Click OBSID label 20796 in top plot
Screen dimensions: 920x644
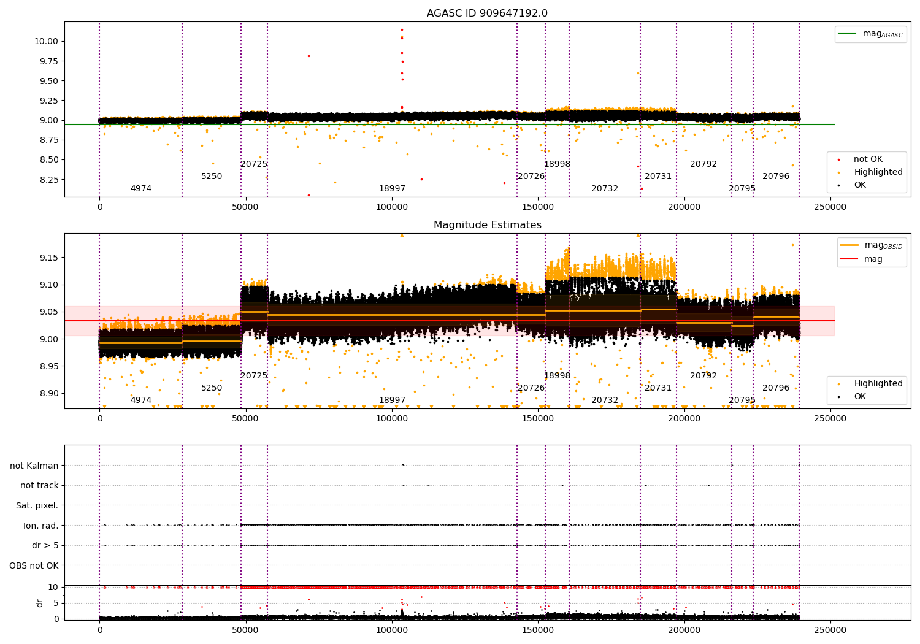pyautogui.click(x=776, y=177)
